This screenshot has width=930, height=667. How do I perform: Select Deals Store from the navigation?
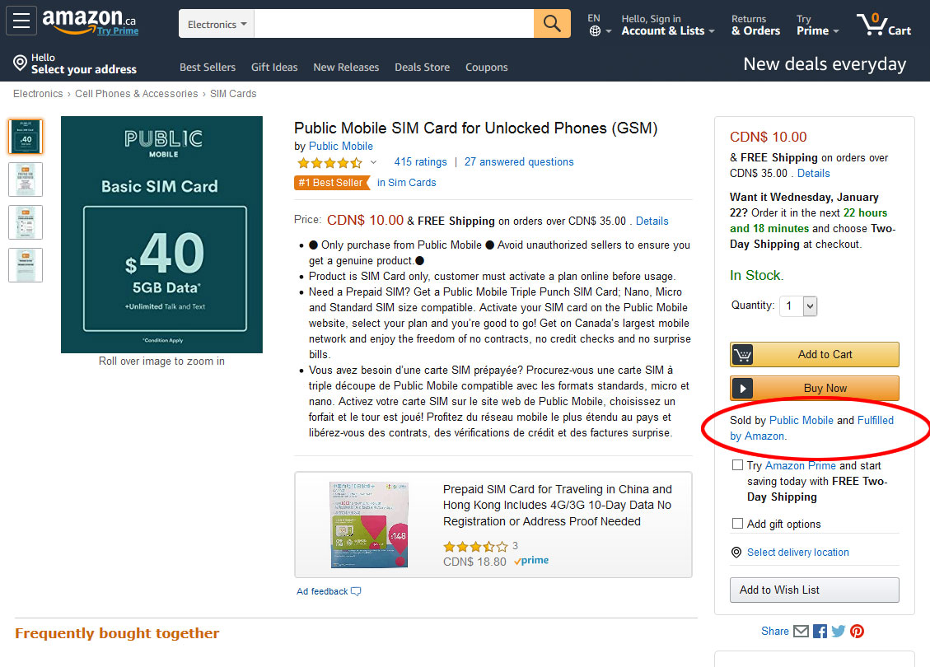click(422, 67)
